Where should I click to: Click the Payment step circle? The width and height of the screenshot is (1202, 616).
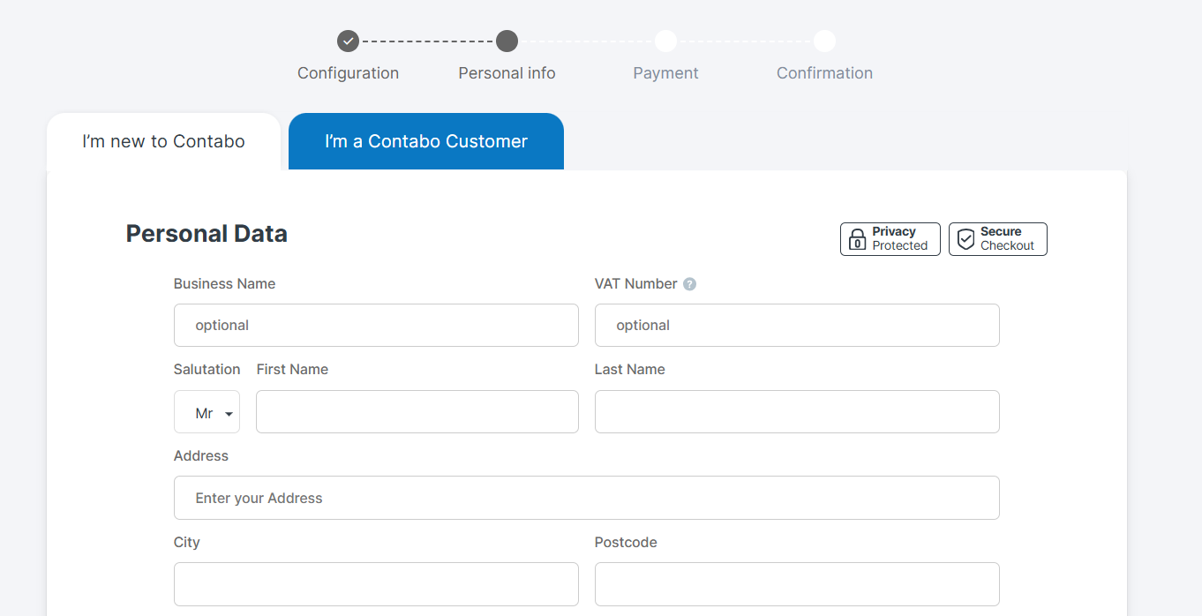pyautogui.click(x=665, y=41)
